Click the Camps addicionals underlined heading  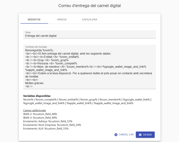35,110
